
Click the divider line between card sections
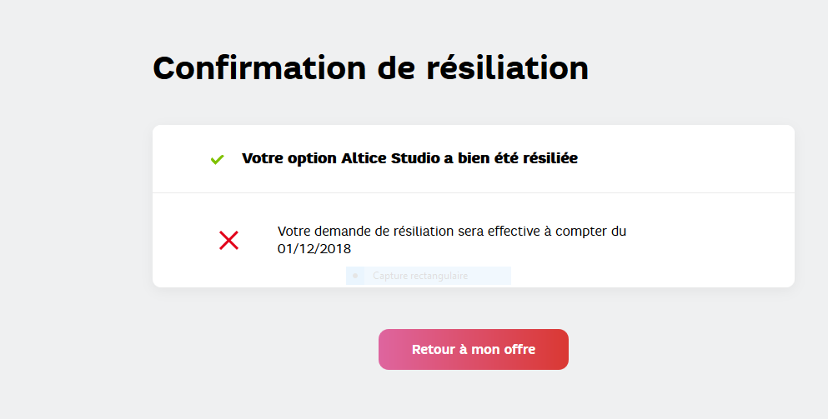[473, 192]
